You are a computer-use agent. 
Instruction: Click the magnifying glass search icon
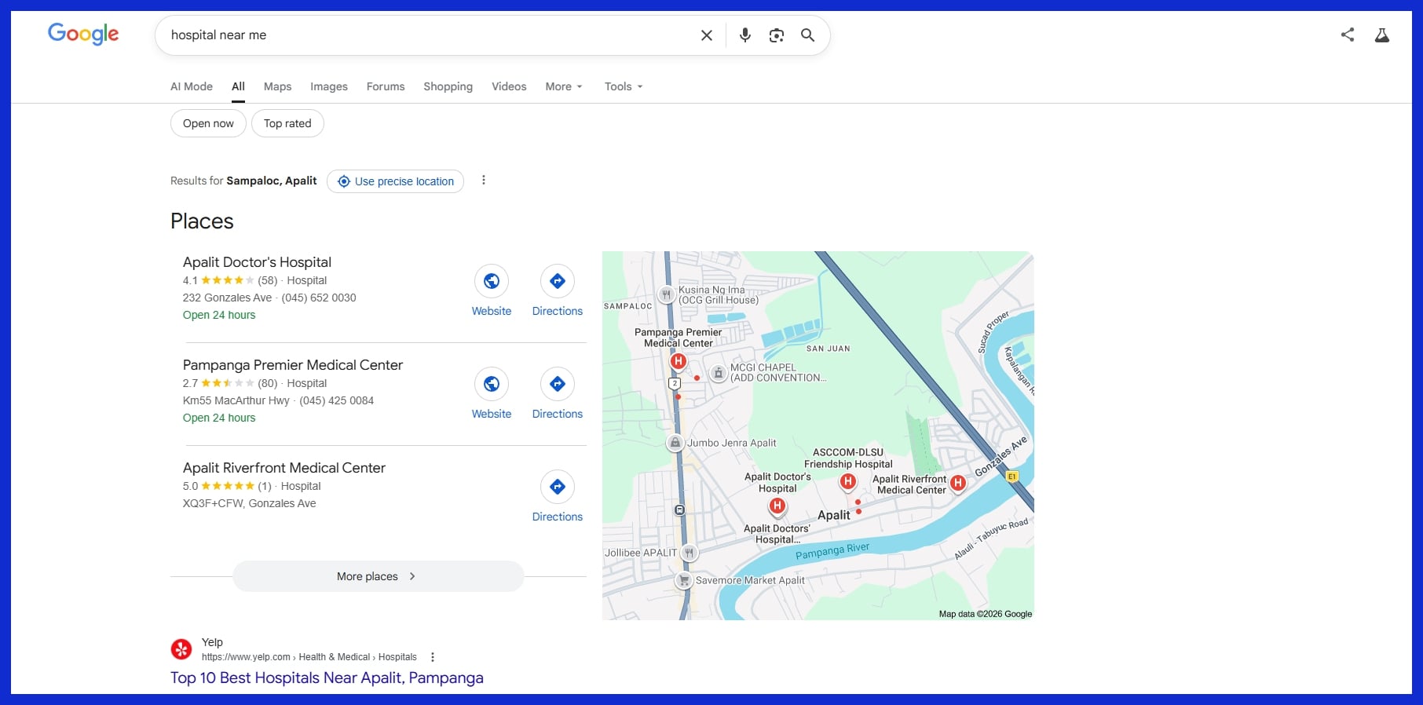point(807,35)
